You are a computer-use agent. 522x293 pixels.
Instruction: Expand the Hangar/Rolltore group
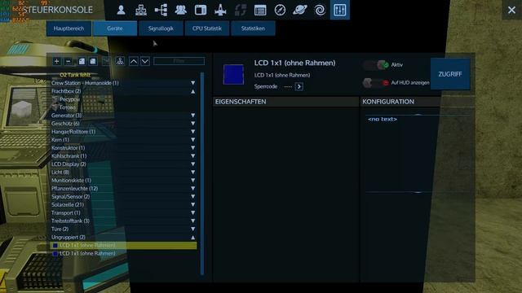tap(192, 132)
